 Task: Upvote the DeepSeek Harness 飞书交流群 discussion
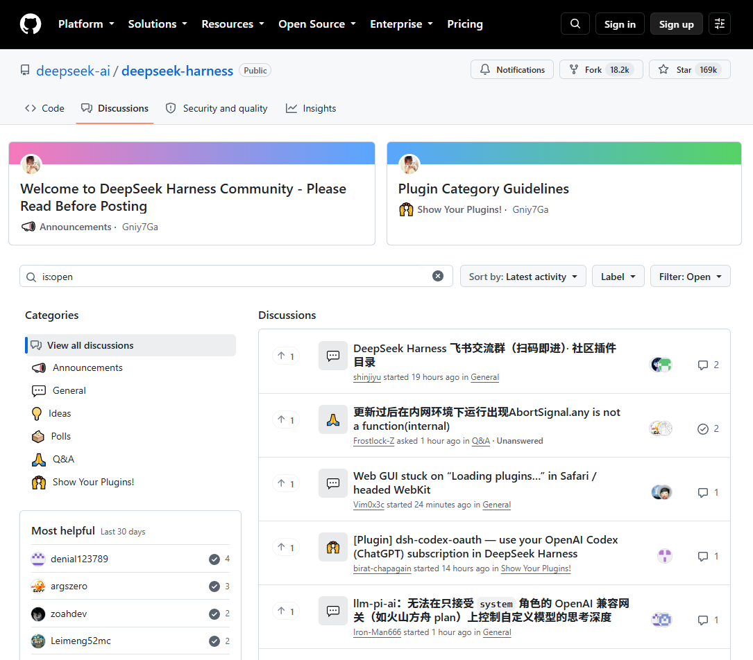286,356
